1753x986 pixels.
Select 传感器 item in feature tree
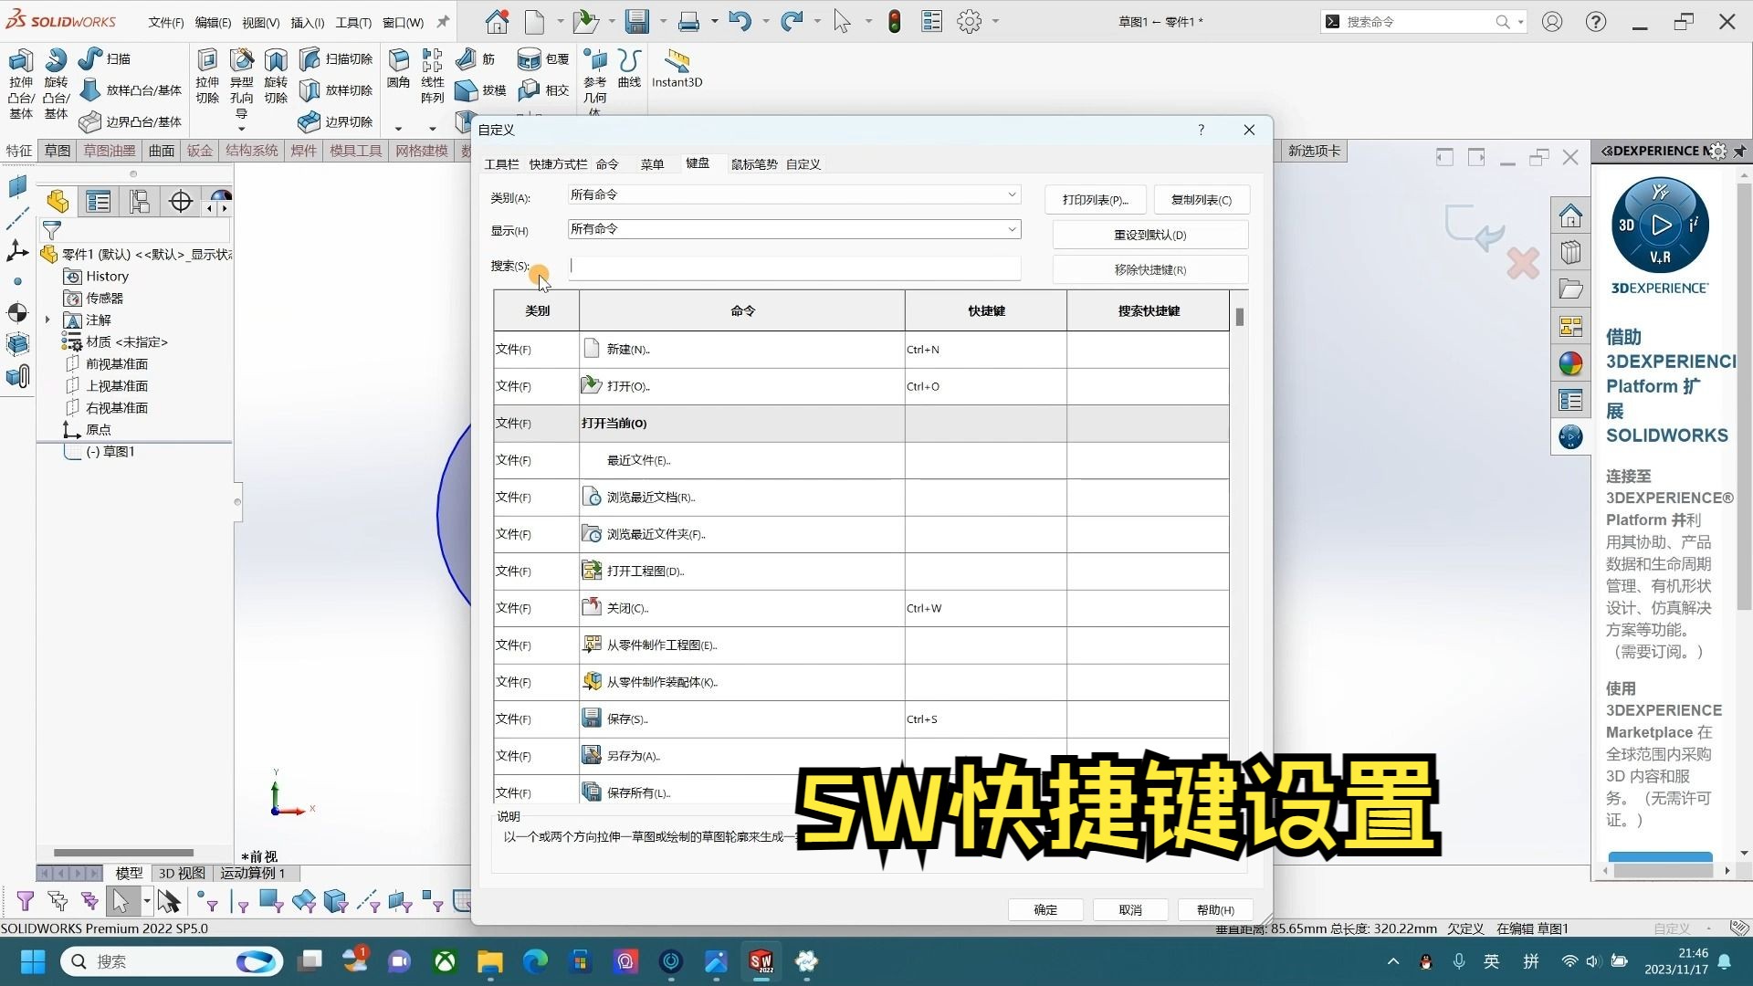pos(107,296)
